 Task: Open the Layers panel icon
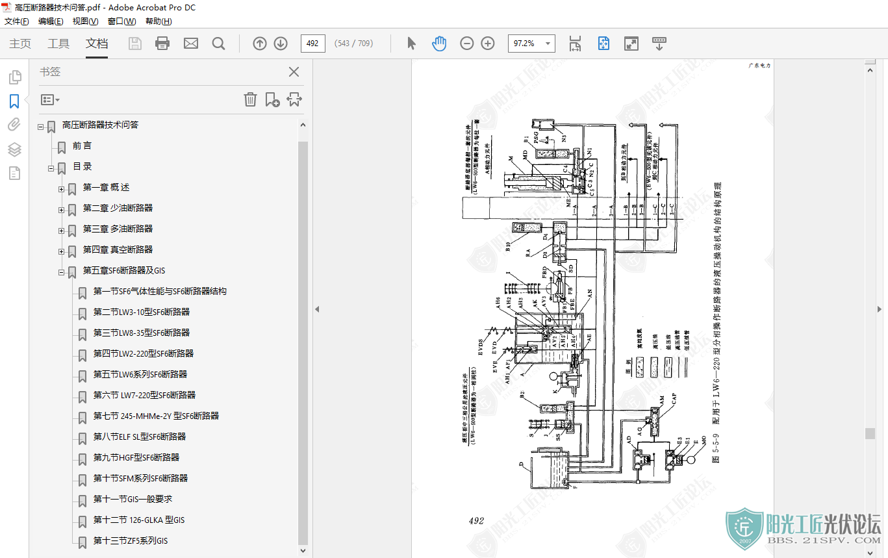[14, 149]
